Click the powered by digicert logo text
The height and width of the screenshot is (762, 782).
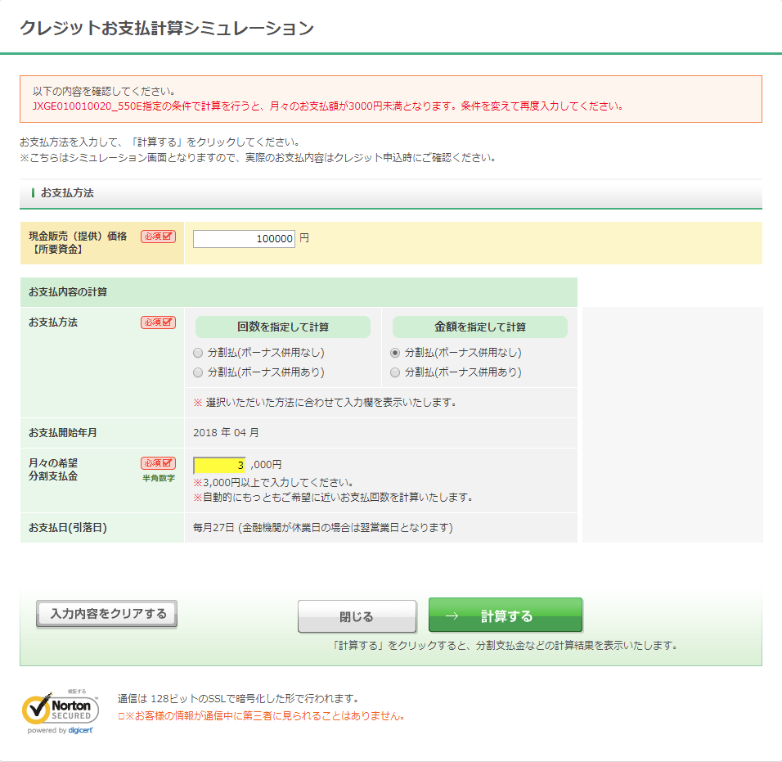coord(61,731)
